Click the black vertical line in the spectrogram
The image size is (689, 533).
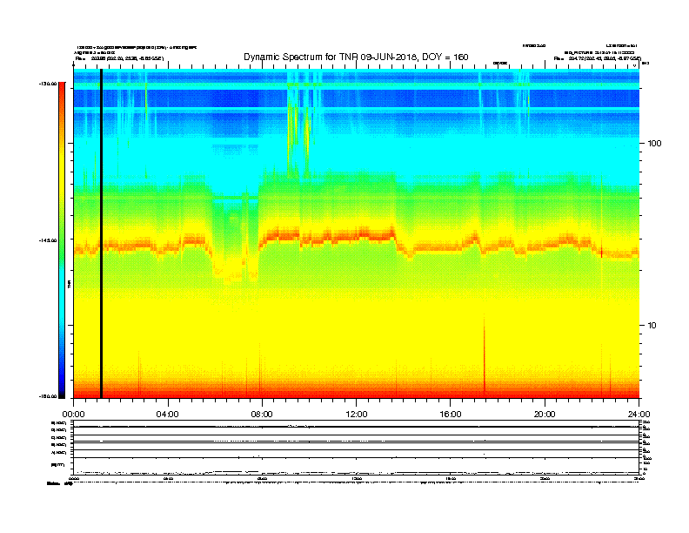pyautogui.click(x=102, y=233)
